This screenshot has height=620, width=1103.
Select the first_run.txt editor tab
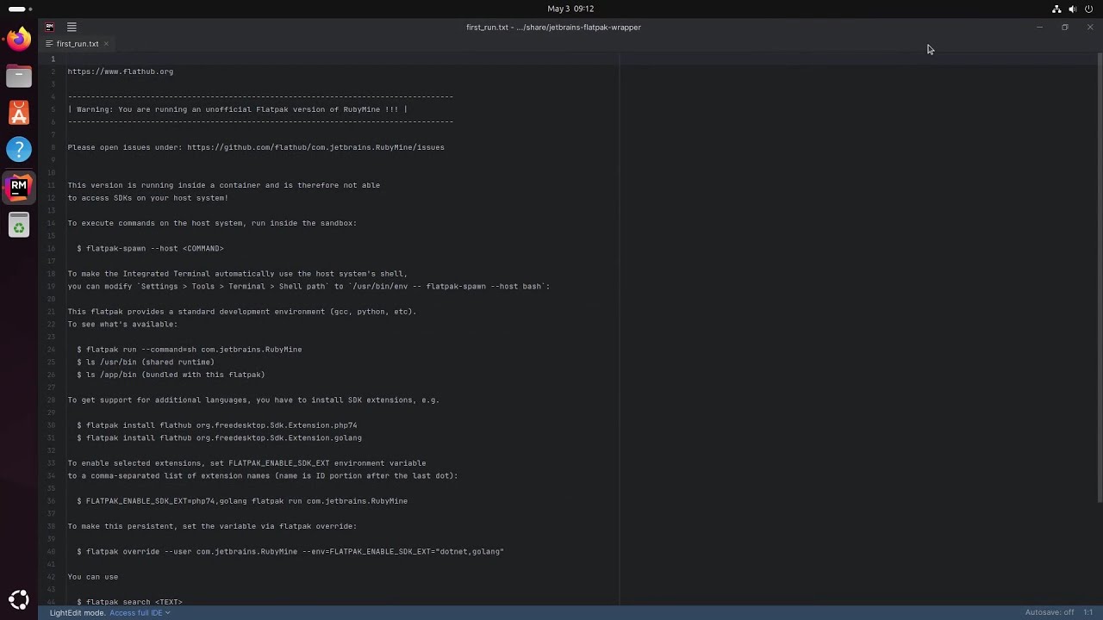(x=77, y=44)
